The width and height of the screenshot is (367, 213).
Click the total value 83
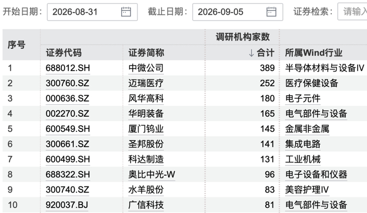269,189
